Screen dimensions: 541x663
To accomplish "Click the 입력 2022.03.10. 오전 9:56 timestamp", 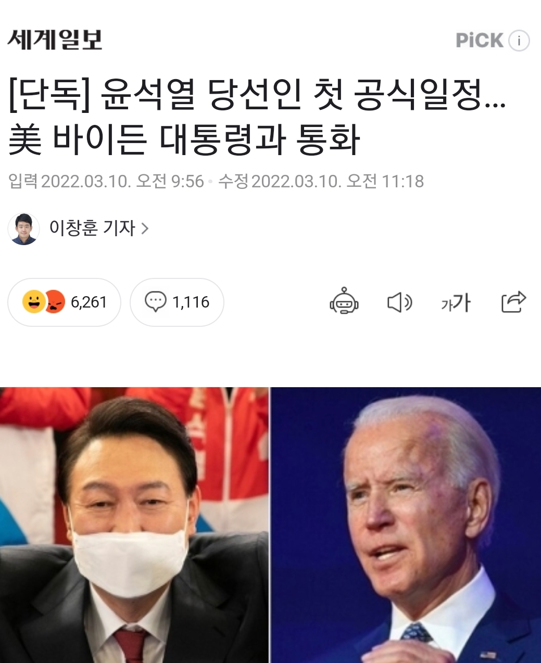I will [x=106, y=182].
